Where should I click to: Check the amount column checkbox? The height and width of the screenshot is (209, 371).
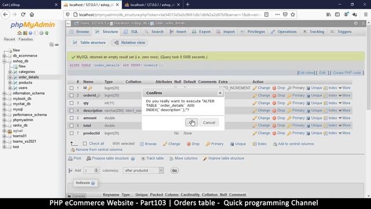[72, 118]
